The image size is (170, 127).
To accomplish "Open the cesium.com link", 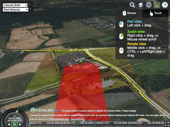I will coord(59,119).
